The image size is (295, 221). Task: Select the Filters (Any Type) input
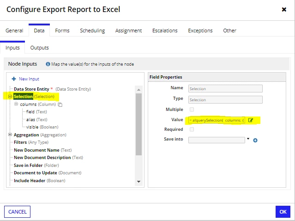click(31, 142)
